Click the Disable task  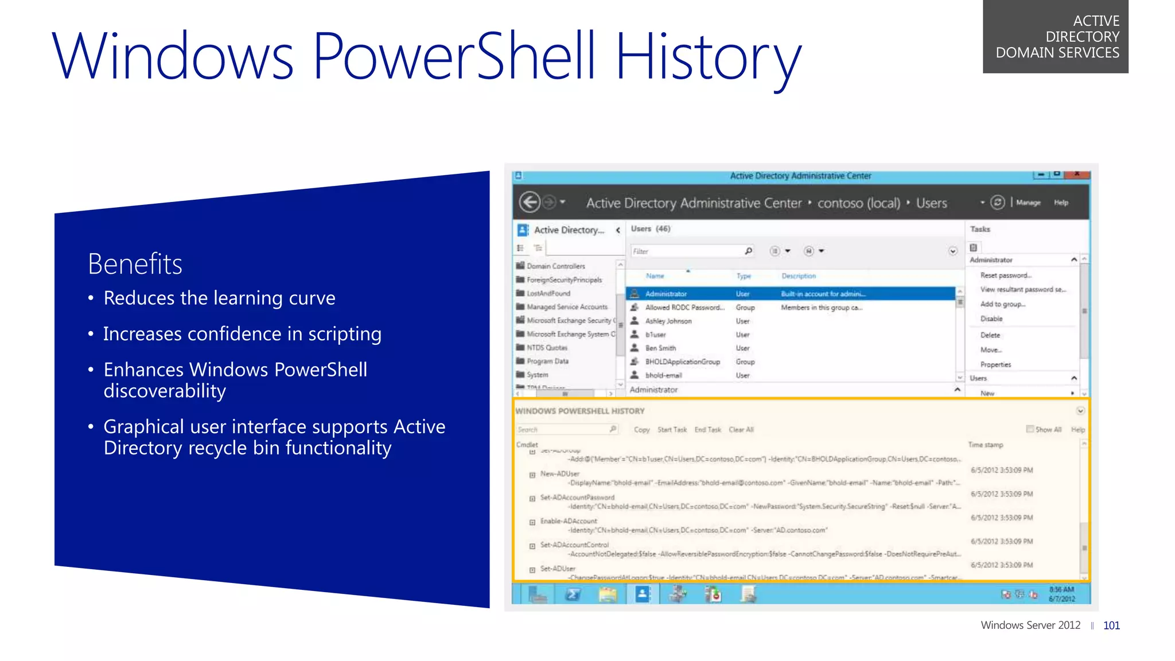[991, 318]
